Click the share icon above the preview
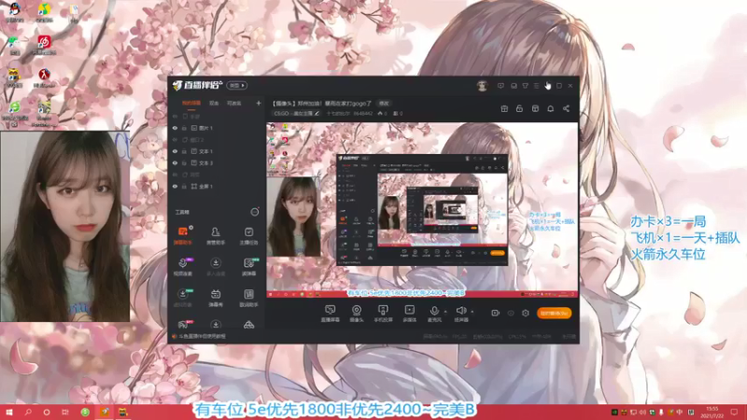Viewport: 747px width, 420px height. point(566,108)
